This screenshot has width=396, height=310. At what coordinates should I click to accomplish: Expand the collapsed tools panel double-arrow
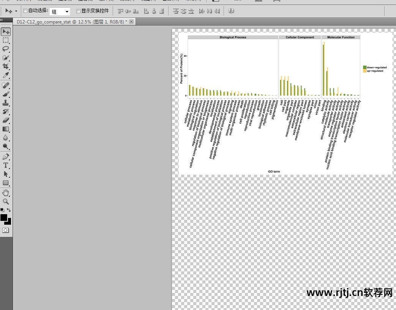2,20
